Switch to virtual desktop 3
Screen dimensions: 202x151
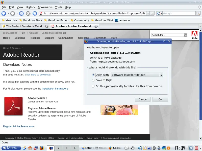[x=67, y=148]
